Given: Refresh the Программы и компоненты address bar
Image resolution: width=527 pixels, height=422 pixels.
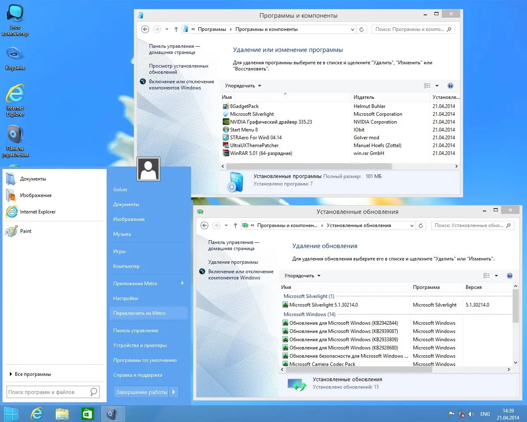Looking at the screenshot, I should (361, 29).
